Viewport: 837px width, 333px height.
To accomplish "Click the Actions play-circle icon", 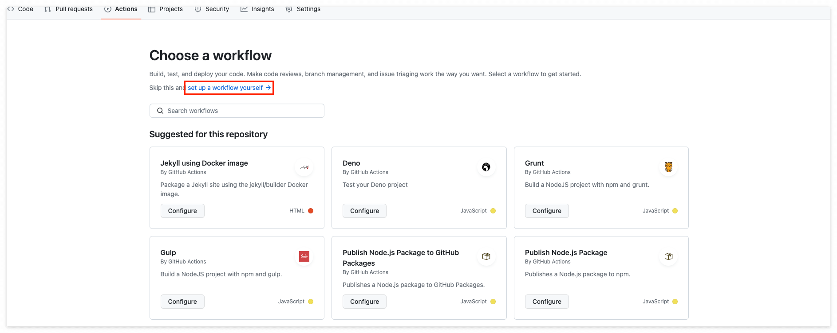I will pyautogui.click(x=108, y=9).
